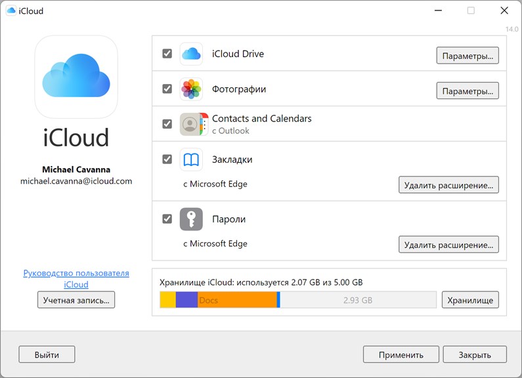Click the Учетная запись button

(76, 301)
